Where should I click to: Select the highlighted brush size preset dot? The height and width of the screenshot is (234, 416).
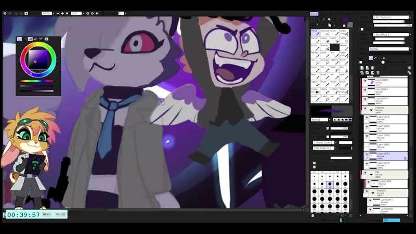click(330, 184)
